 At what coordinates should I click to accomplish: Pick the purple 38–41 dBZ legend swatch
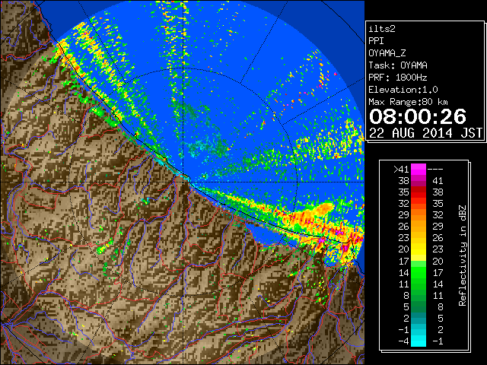pyautogui.click(x=418, y=181)
